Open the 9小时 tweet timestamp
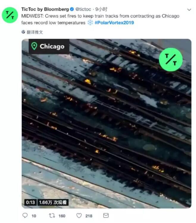The image size is (196, 223). [101, 9]
